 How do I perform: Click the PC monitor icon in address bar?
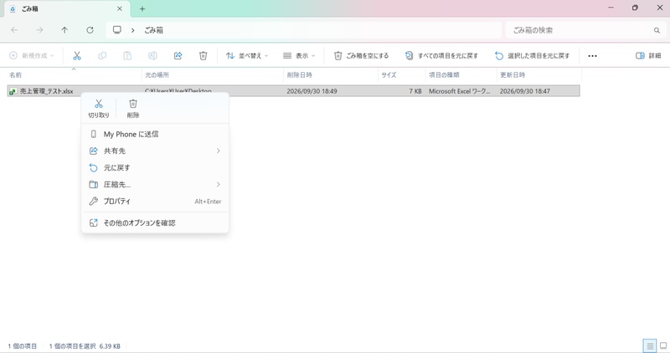tap(117, 30)
